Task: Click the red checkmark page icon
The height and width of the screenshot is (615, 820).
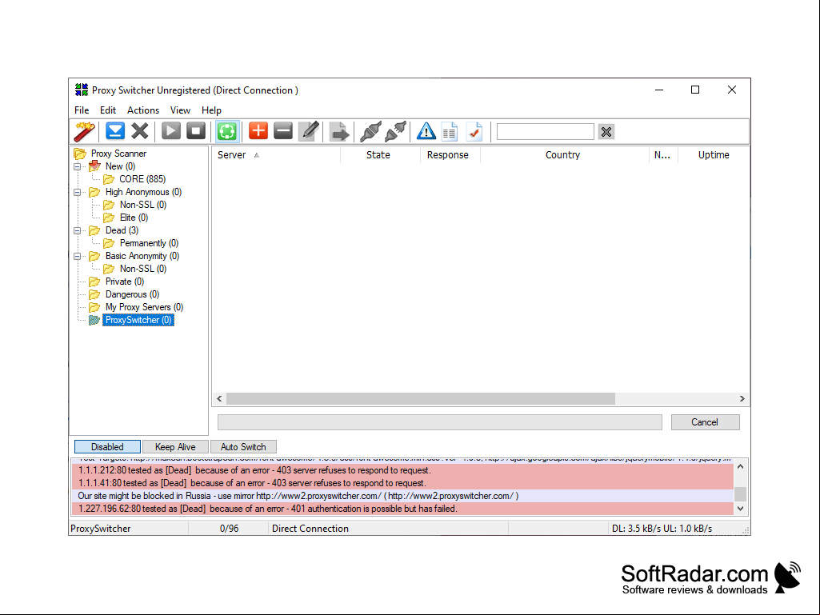Action: 474,132
